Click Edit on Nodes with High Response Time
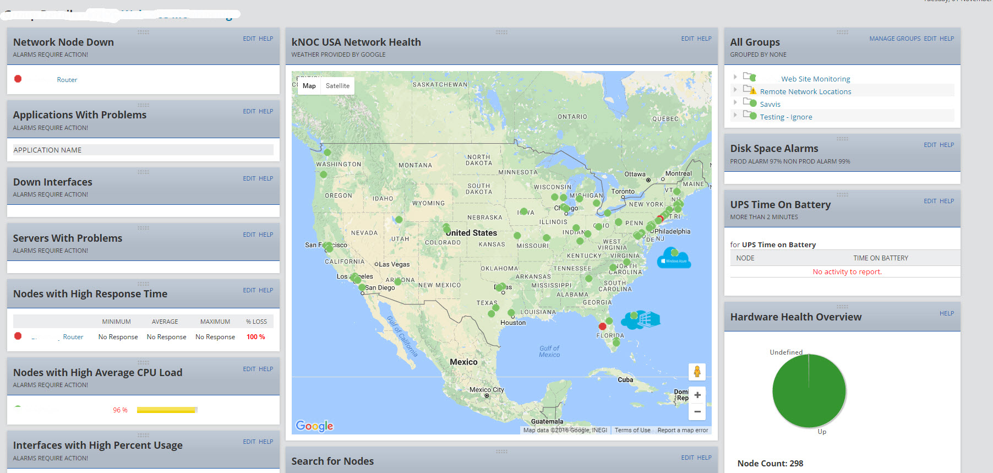The image size is (993, 473). click(249, 290)
